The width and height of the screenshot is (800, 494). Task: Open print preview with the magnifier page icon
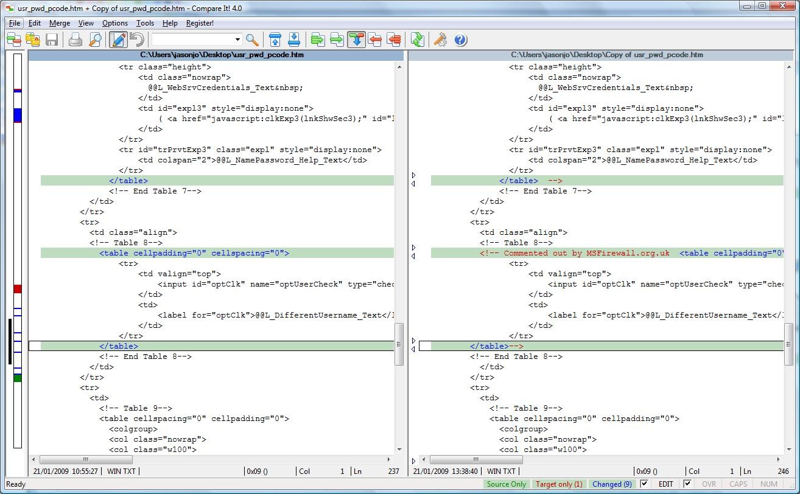click(x=95, y=40)
